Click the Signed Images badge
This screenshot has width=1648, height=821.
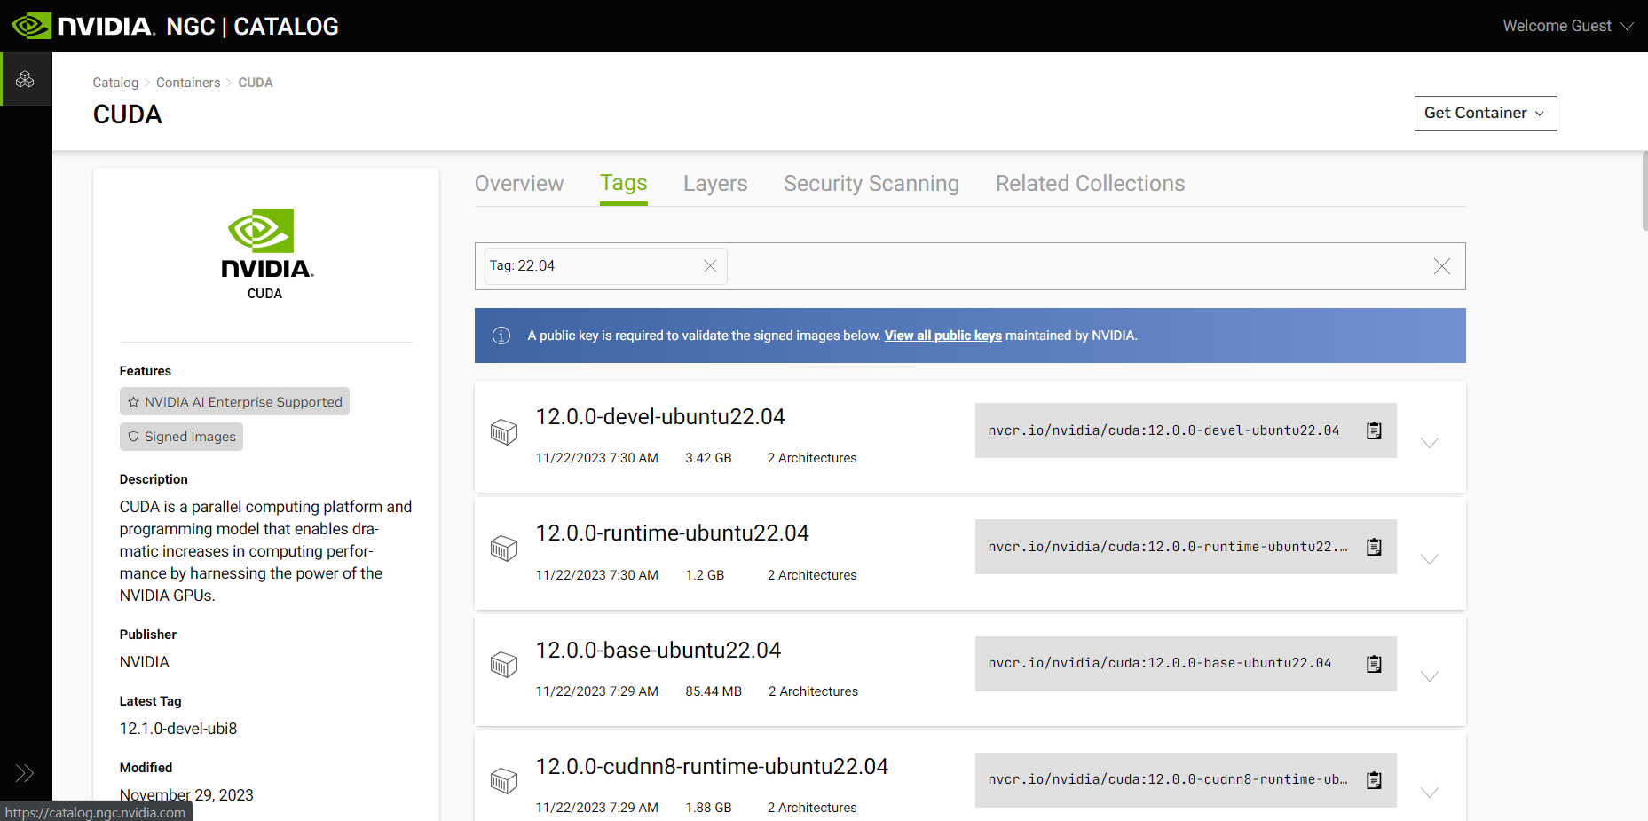coord(181,437)
